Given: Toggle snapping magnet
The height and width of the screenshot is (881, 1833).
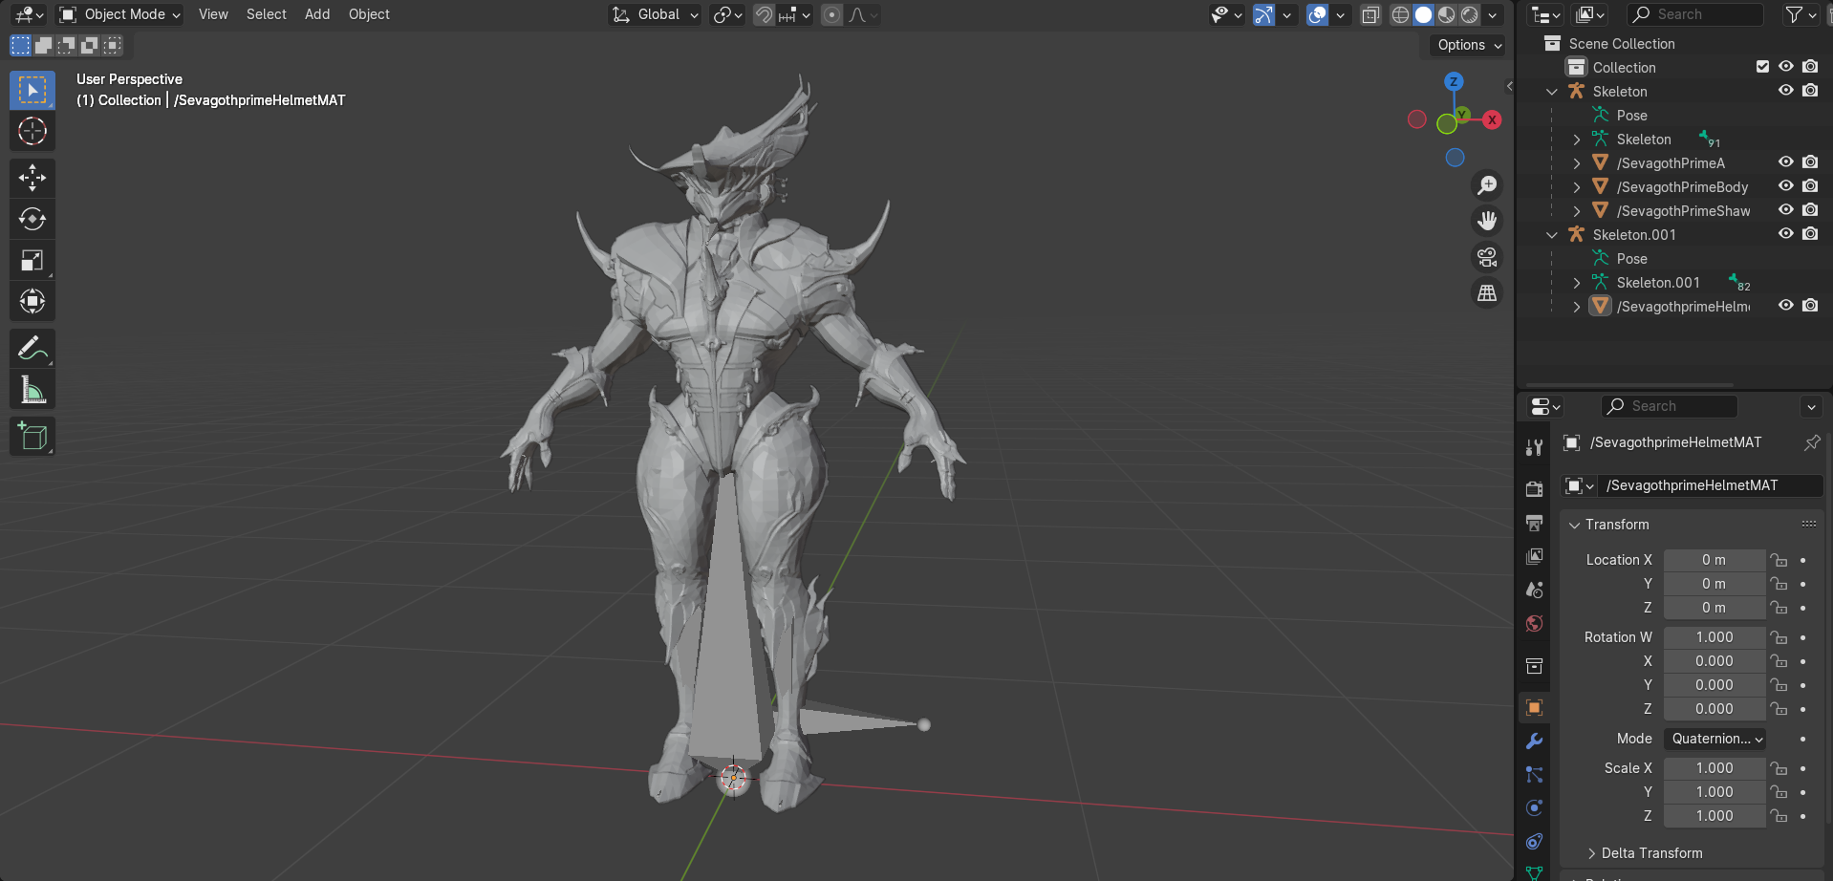Looking at the screenshot, I should (x=764, y=14).
